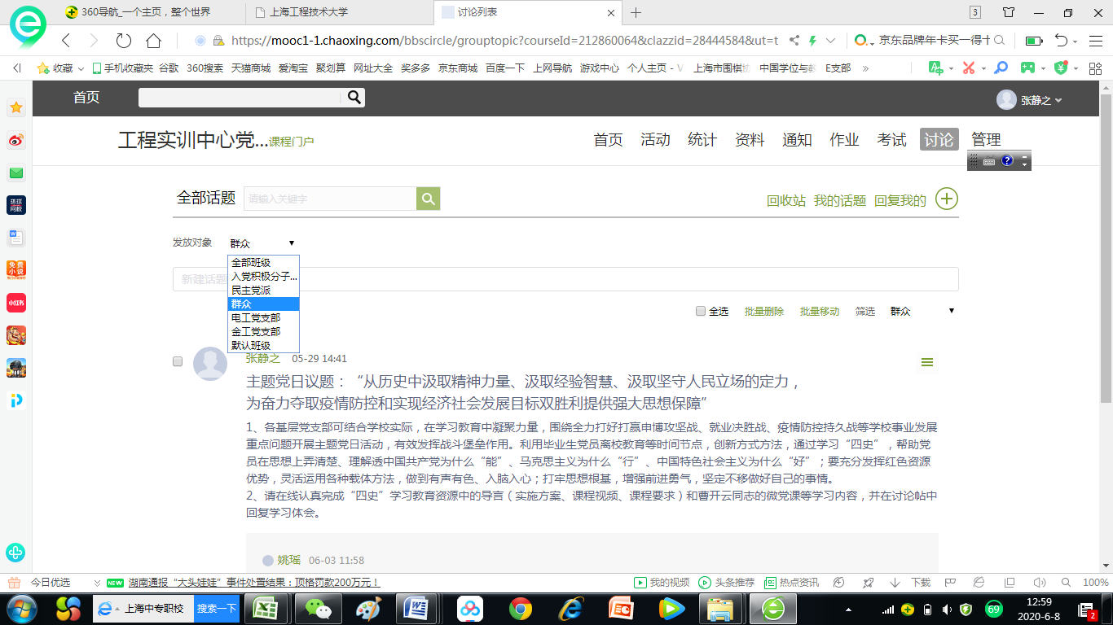Screen dimensions: 1113x625
Task: Open WeChat from the taskbar
Action: (312, 608)
